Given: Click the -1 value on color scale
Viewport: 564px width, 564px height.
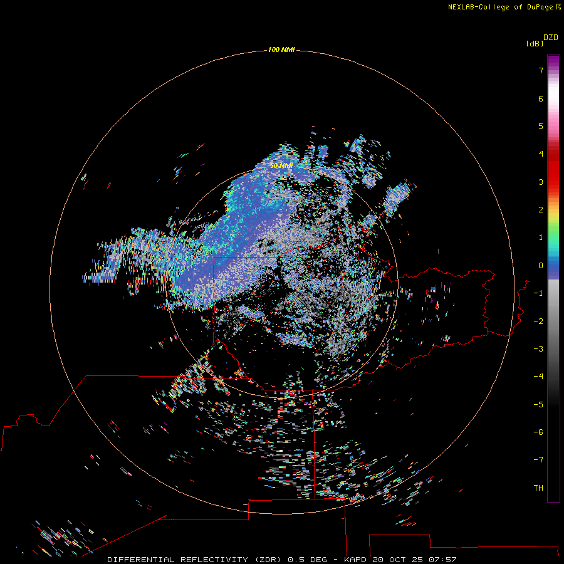Looking at the screenshot, I should pyautogui.click(x=538, y=293).
